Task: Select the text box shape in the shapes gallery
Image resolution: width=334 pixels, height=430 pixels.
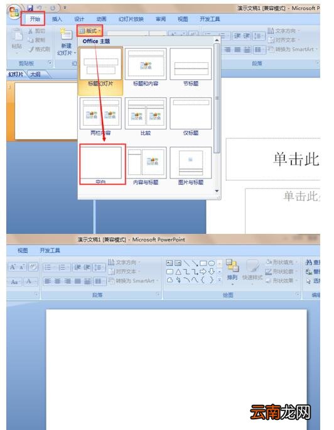Action: pyautogui.click(x=170, y=263)
